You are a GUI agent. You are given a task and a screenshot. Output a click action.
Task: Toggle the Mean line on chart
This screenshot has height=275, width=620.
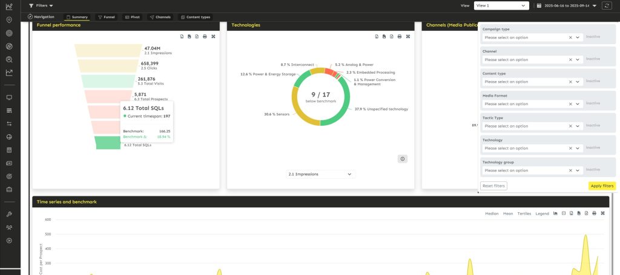point(508,213)
